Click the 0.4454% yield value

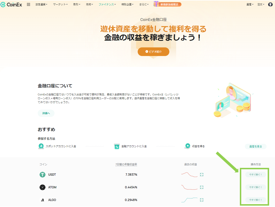coord(131,187)
